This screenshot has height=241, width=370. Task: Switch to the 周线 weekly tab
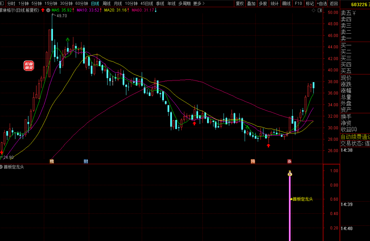[106, 3]
